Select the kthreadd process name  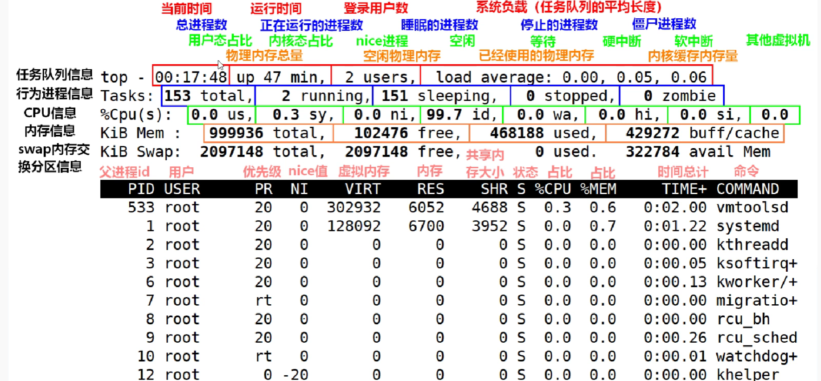pos(752,245)
